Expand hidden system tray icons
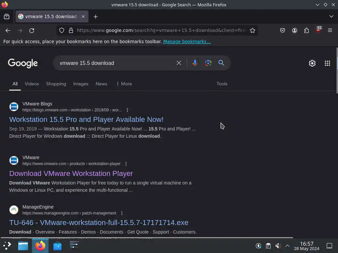This screenshot has height=253, width=338. pos(287,246)
